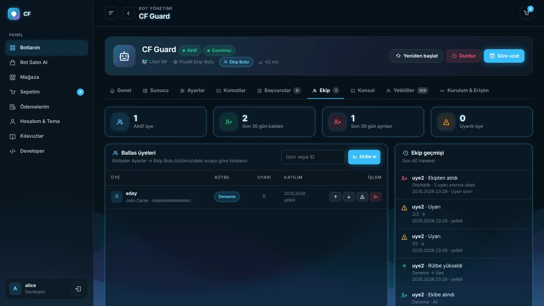Open Ödemelerim in sidebar
Viewport: 544px width, 306px height.
tap(46, 107)
